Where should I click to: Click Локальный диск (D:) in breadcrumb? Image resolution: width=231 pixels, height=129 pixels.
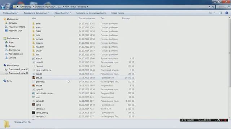(48, 6)
